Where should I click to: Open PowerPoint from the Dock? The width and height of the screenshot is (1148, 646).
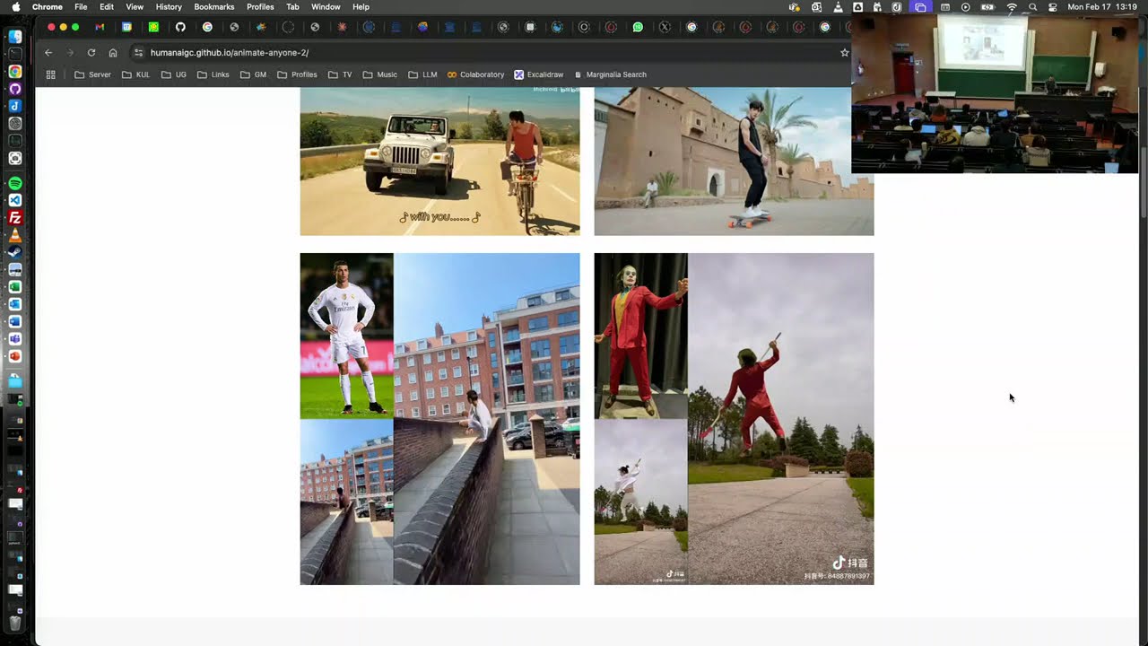point(15,356)
